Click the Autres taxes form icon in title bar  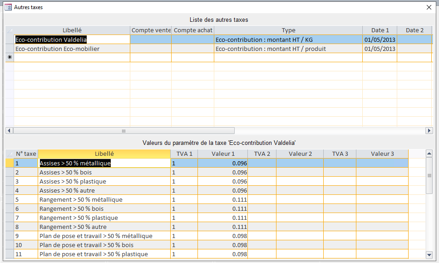(x=8, y=7)
